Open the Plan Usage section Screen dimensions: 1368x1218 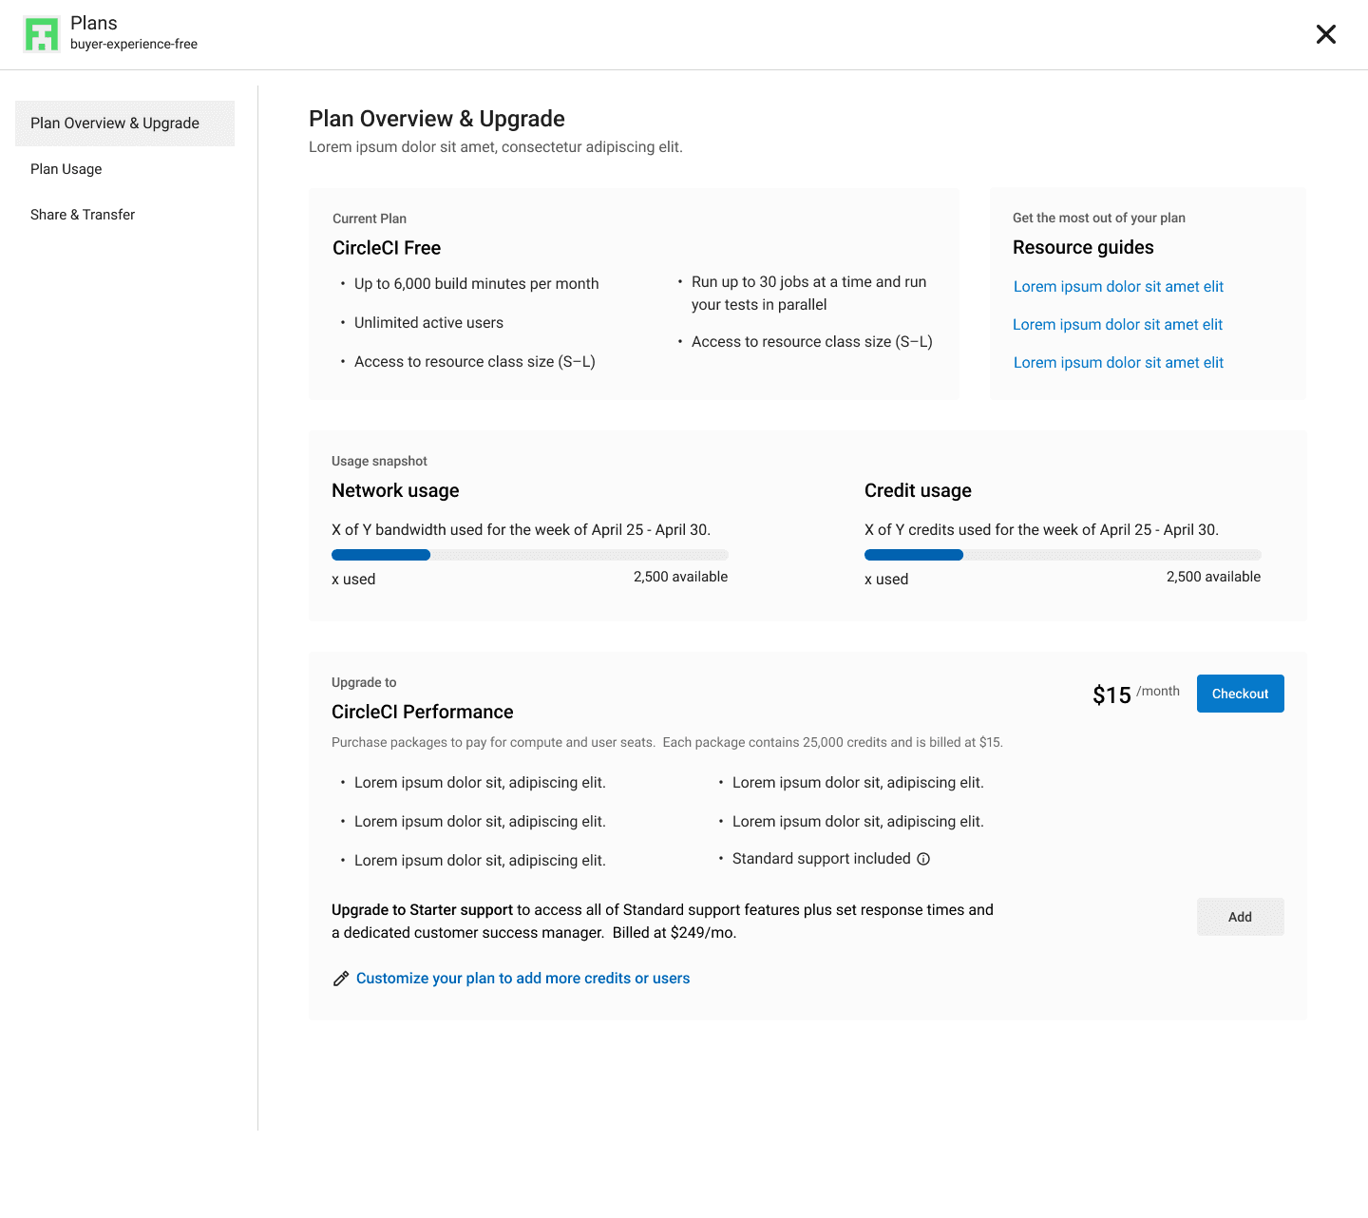[66, 169]
